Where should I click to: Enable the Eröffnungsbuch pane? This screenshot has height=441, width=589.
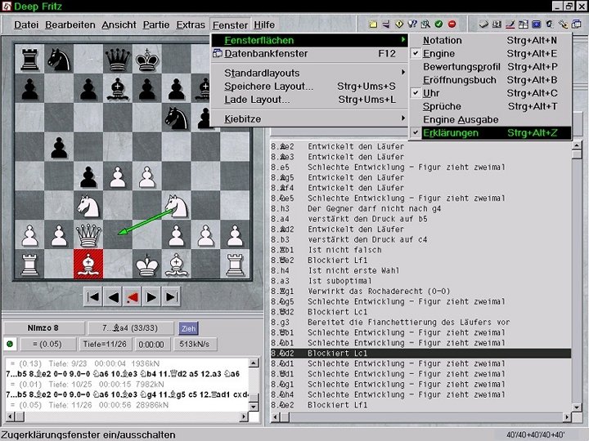point(490,80)
